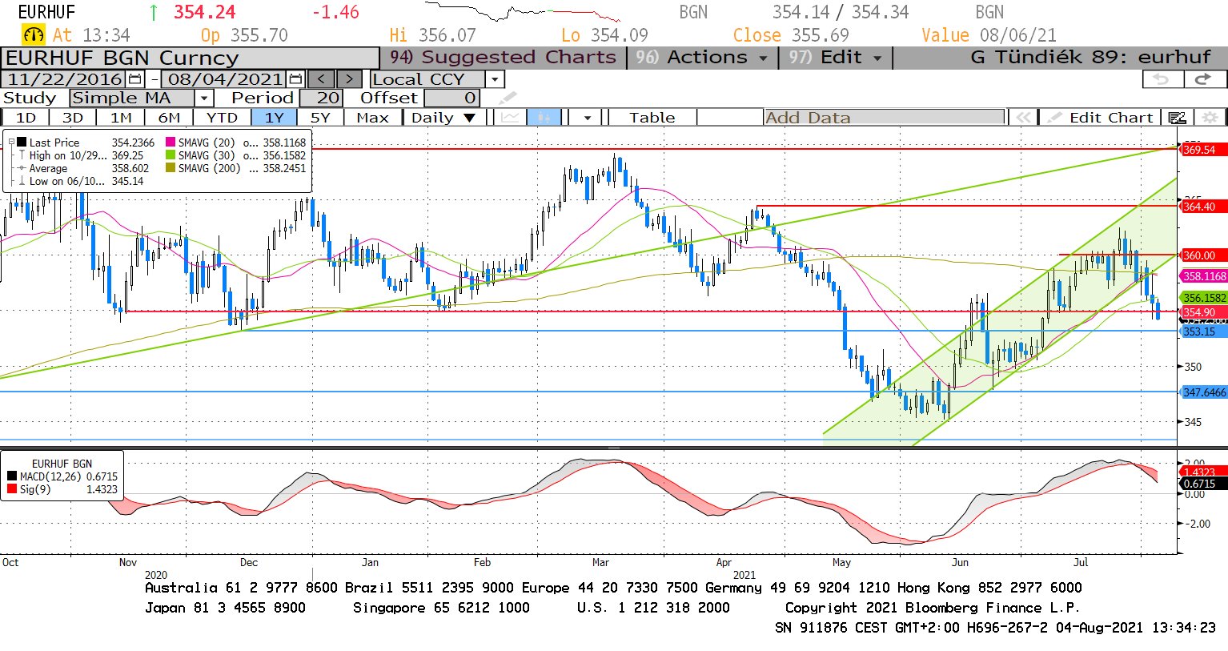Image resolution: width=1228 pixels, height=651 pixels.
Task: Click the Low marker icon in legend
Action: (22, 181)
